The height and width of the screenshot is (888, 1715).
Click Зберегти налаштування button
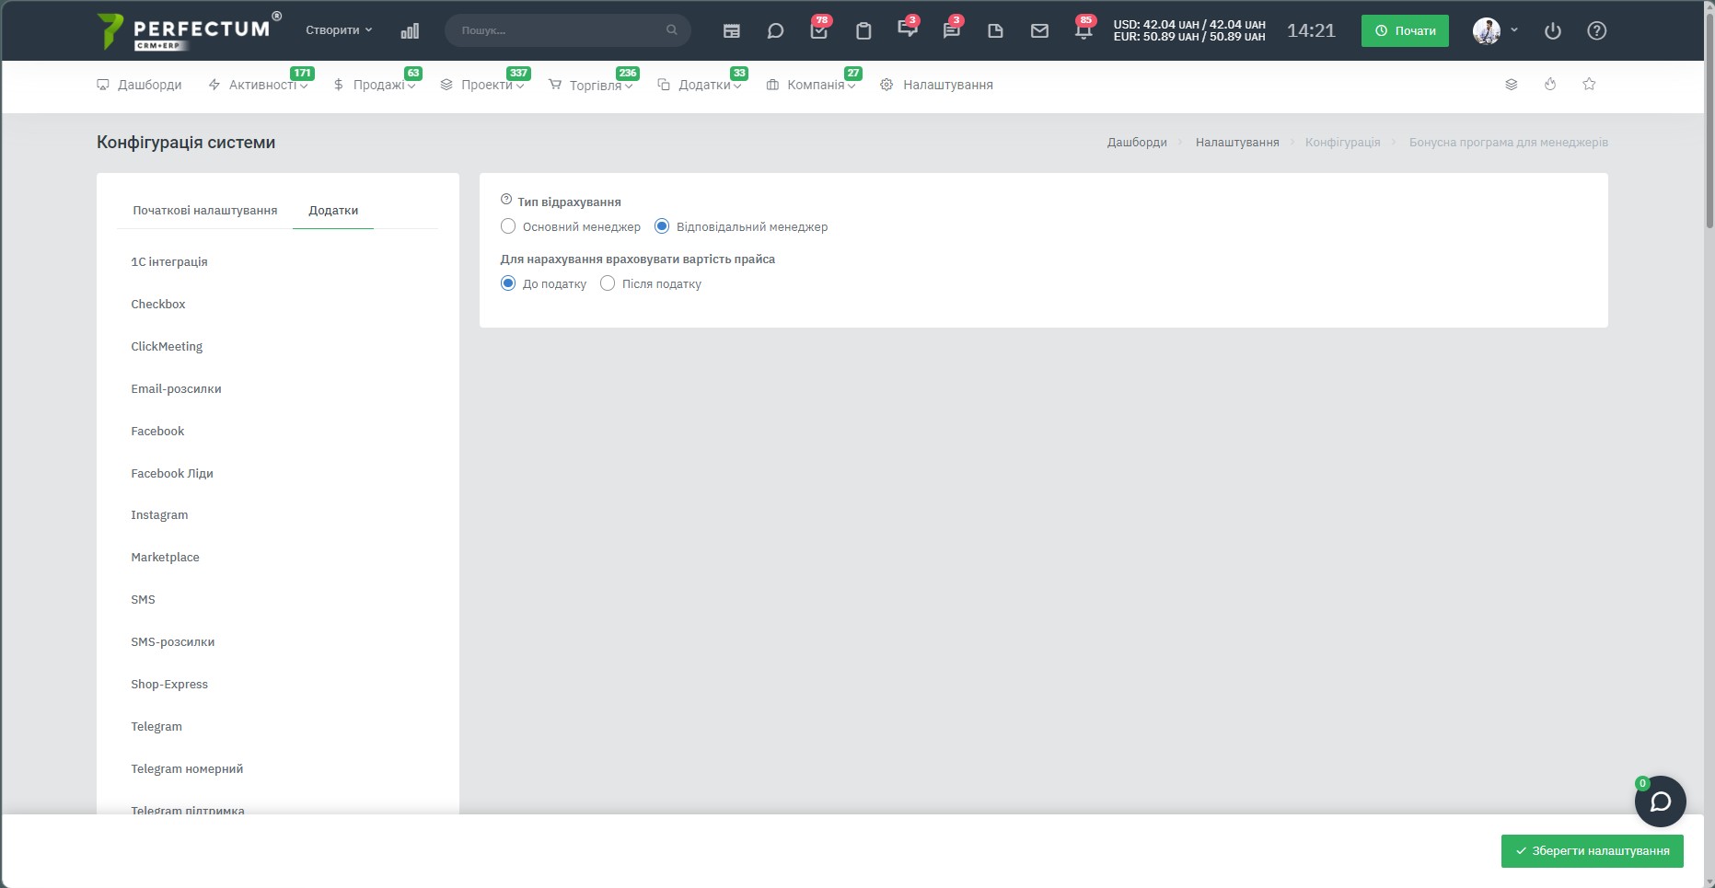[1593, 851]
